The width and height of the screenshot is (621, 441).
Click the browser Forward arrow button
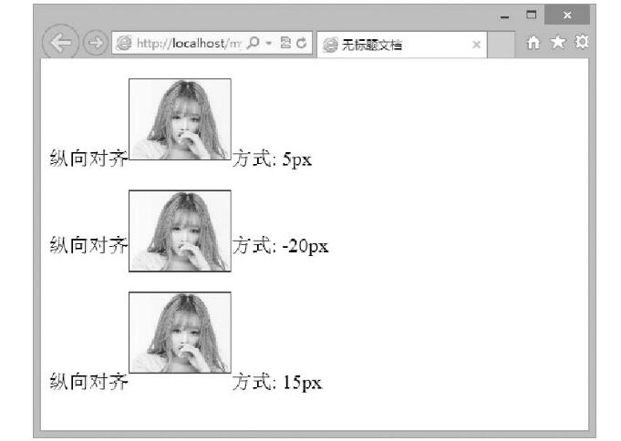(94, 44)
